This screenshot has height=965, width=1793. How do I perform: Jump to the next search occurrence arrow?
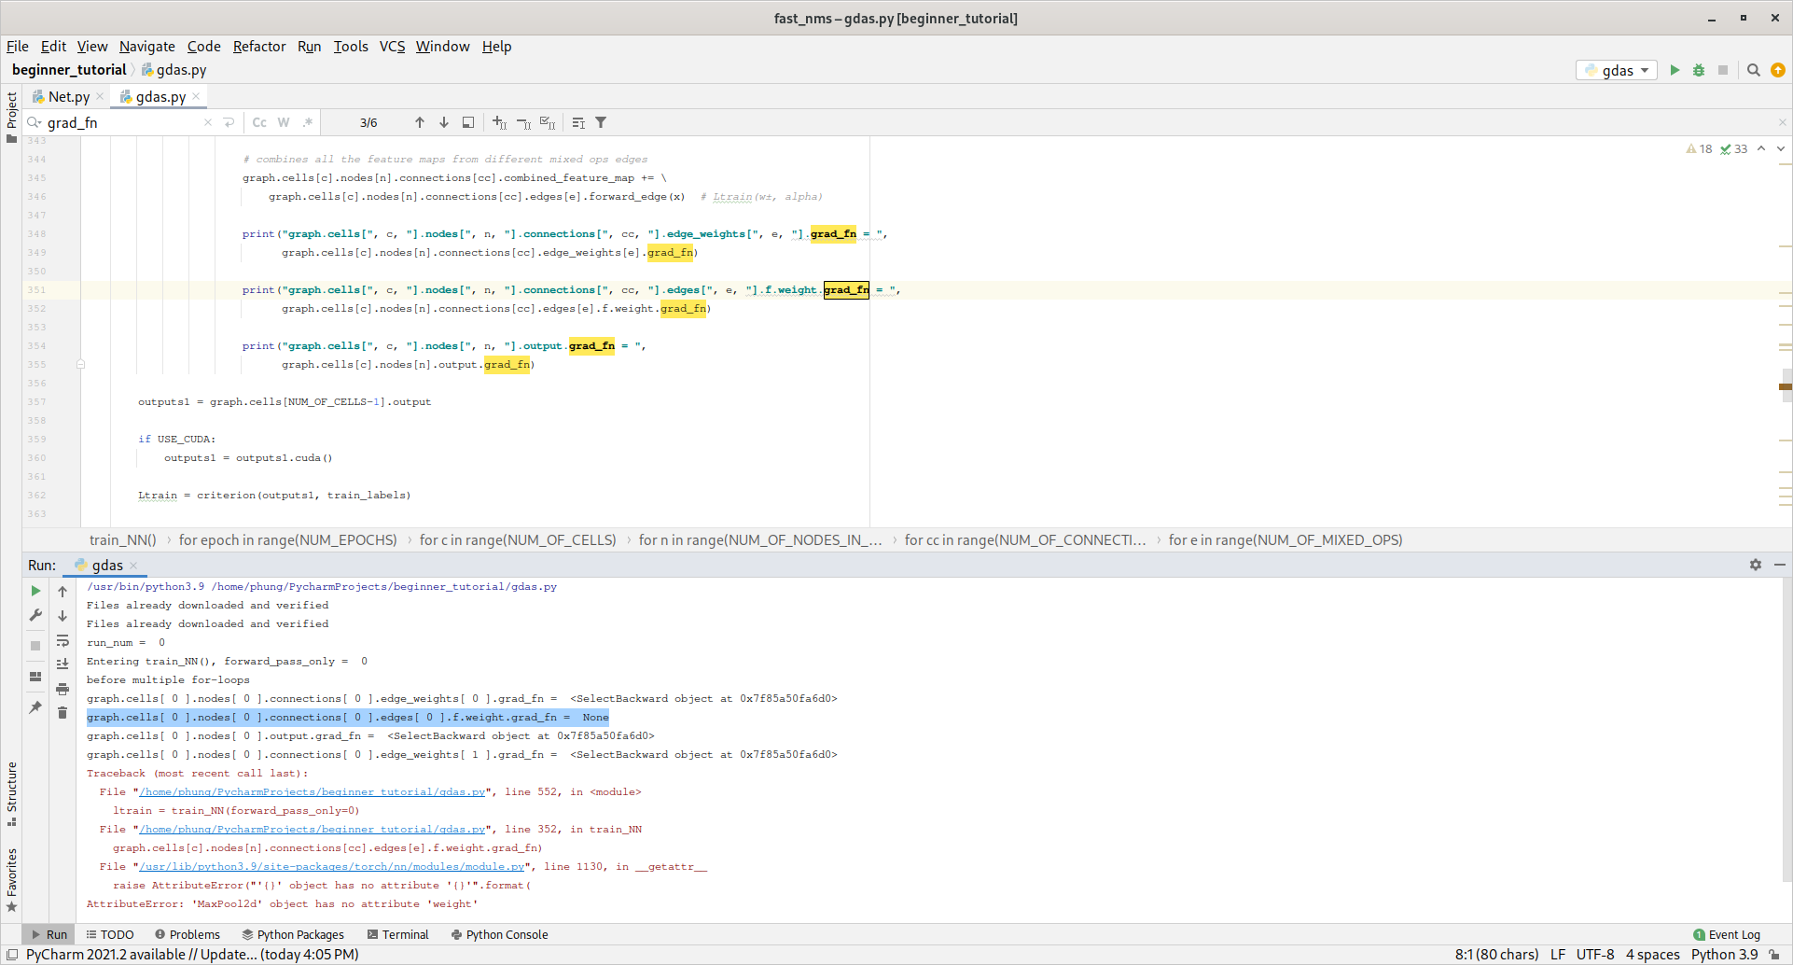pyautogui.click(x=444, y=122)
